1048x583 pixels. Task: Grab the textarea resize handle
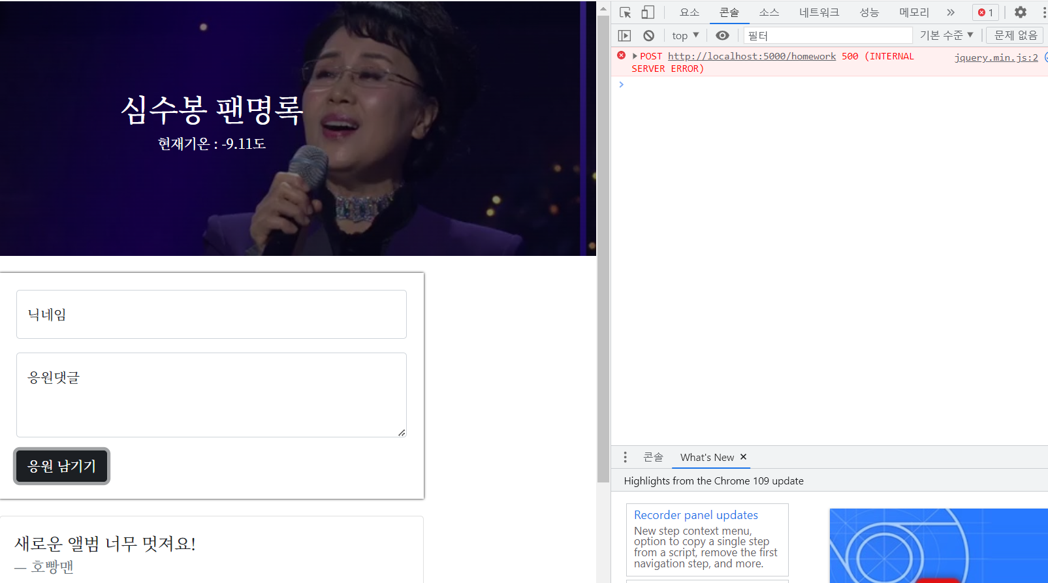pyautogui.click(x=402, y=433)
